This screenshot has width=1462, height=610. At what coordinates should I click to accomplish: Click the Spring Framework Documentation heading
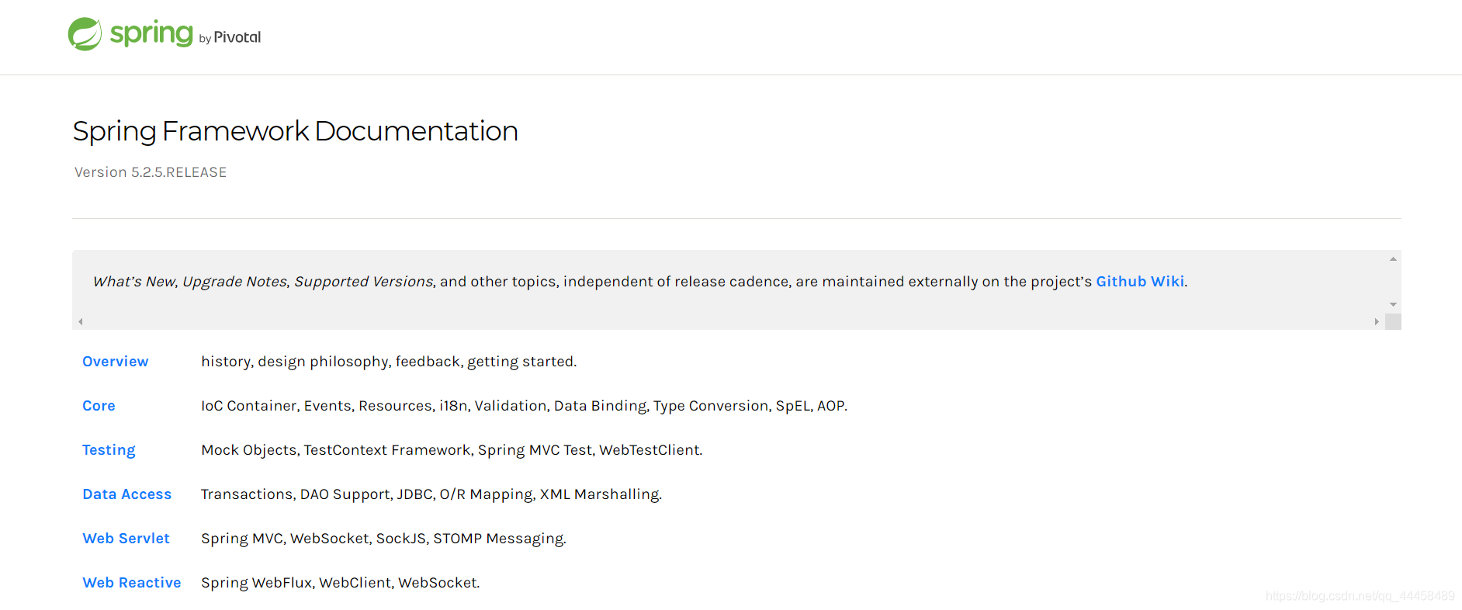296,131
